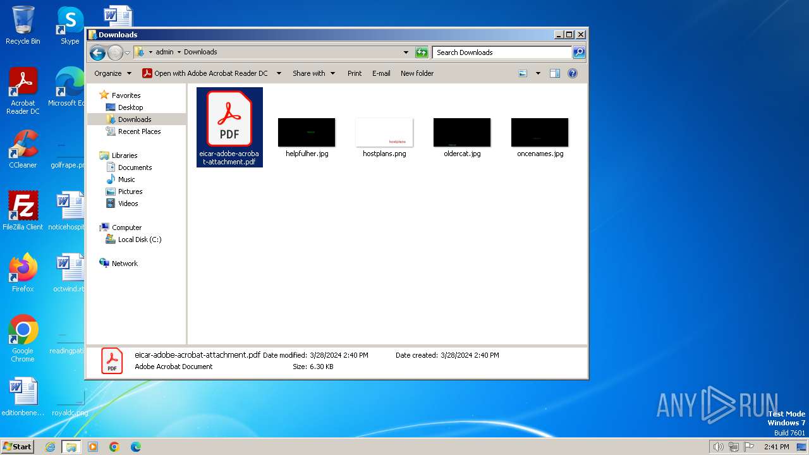
Task: Expand the dropdown arrow after admin in address bar
Action: pos(179,52)
